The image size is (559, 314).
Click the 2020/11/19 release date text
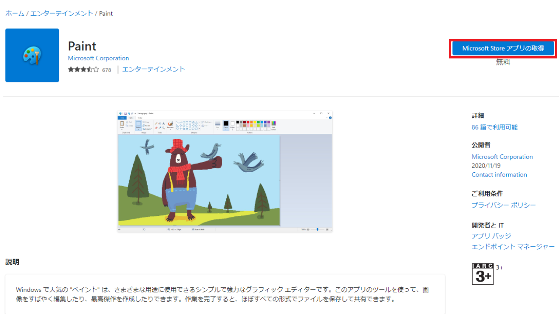pos(487,166)
